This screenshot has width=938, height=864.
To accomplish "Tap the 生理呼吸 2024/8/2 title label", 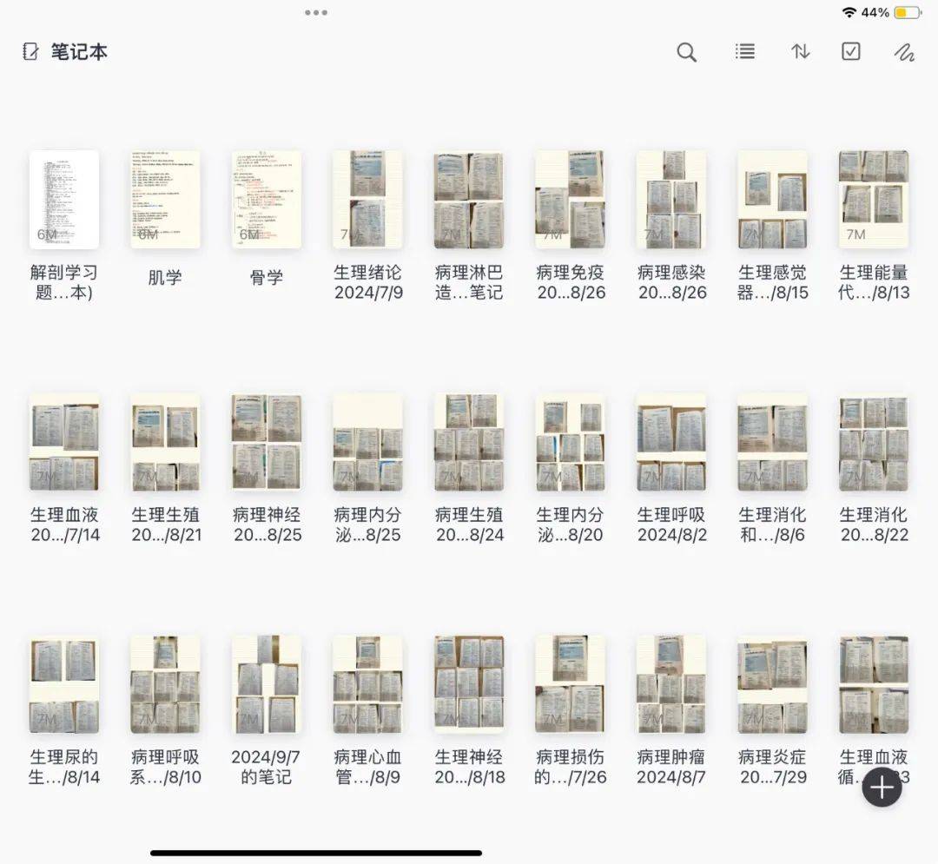I will tap(671, 524).
